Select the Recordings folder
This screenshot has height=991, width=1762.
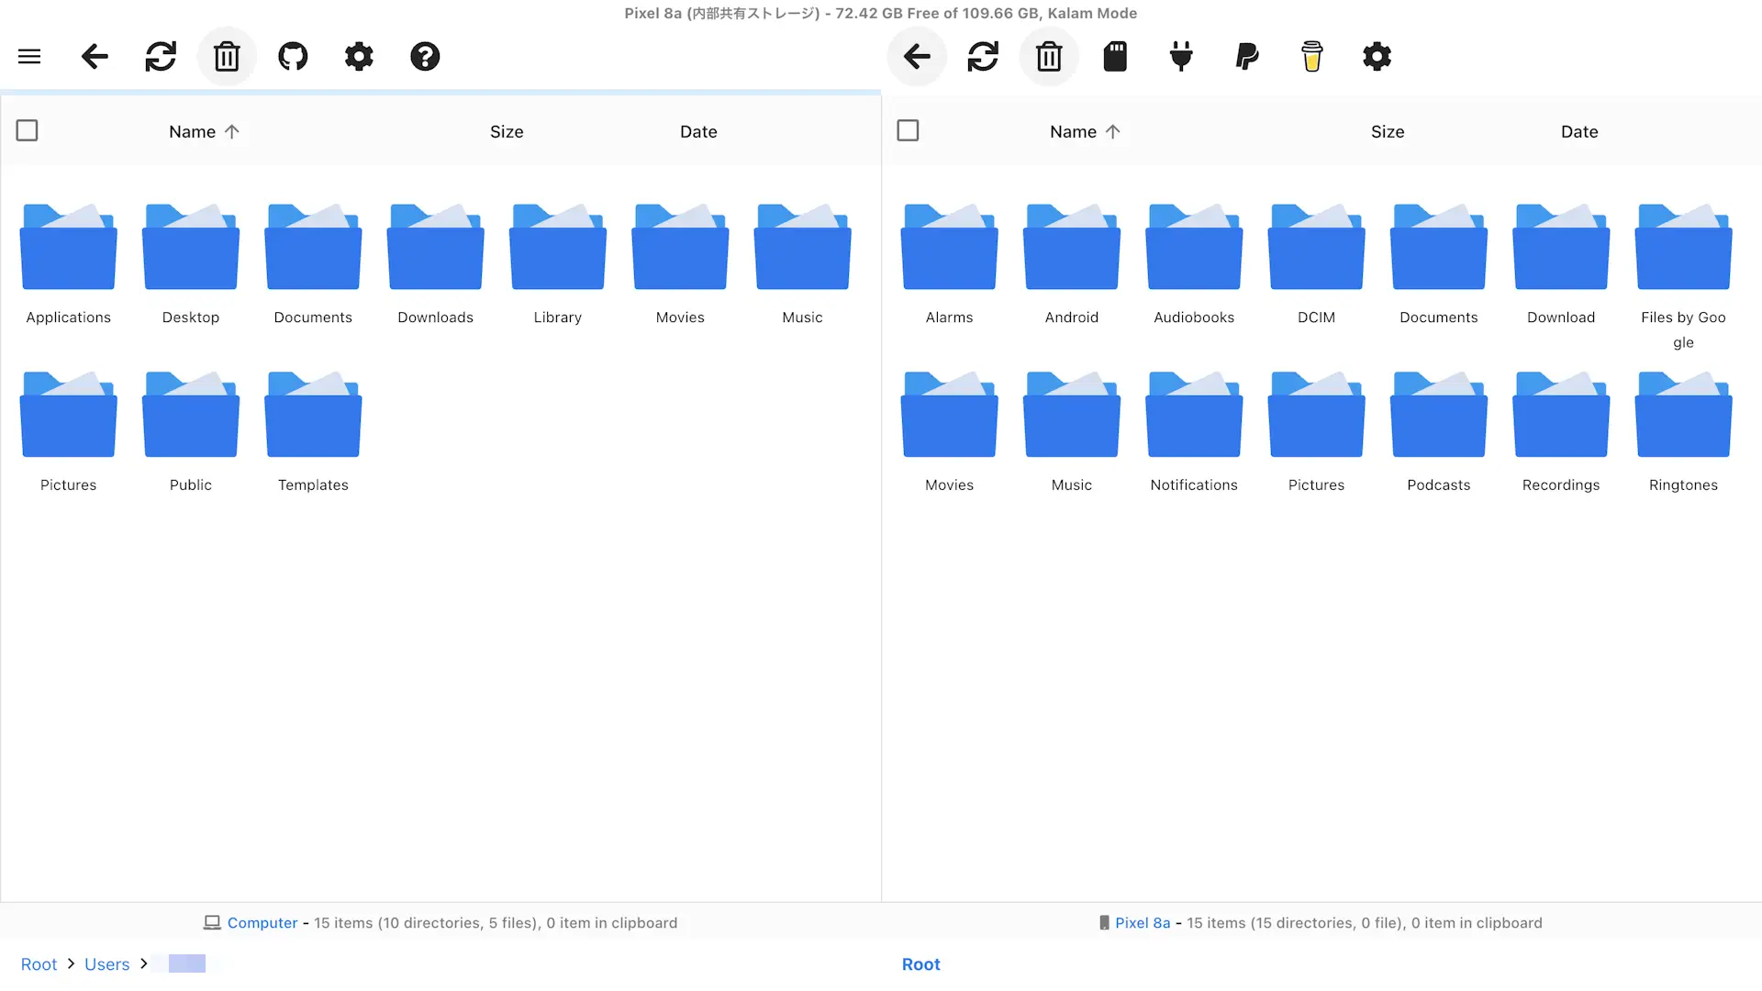pos(1561,432)
